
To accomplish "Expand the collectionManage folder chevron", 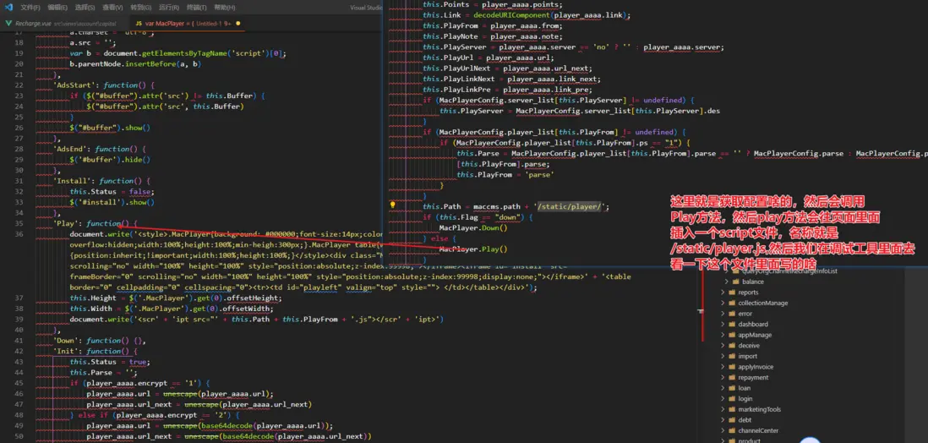I will [x=722, y=304].
